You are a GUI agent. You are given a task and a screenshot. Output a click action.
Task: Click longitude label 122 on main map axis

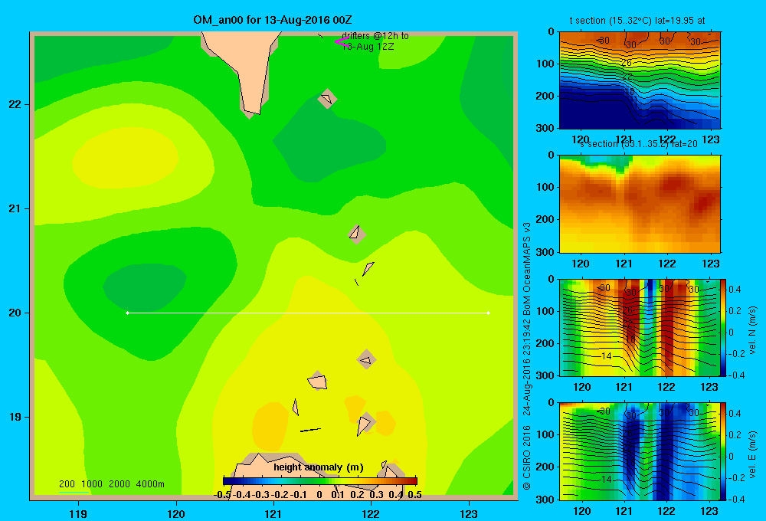pos(371,513)
